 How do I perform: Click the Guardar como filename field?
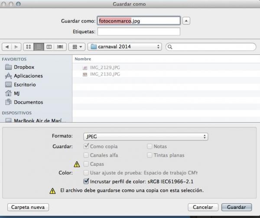click(139, 21)
